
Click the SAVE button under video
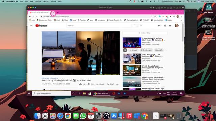[x=110, y=84]
